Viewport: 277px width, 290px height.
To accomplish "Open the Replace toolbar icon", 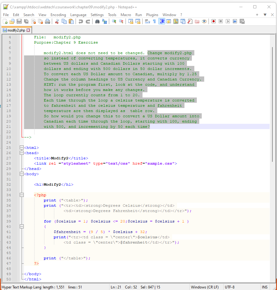I will 105,21.
